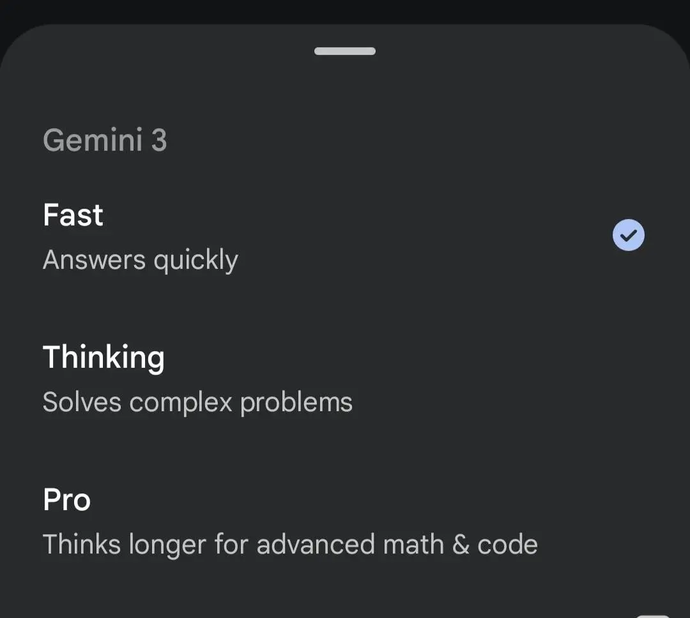This screenshot has height=618, width=690.
Task: Tap the Fast row to confirm selection
Action: pyautogui.click(x=256, y=235)
